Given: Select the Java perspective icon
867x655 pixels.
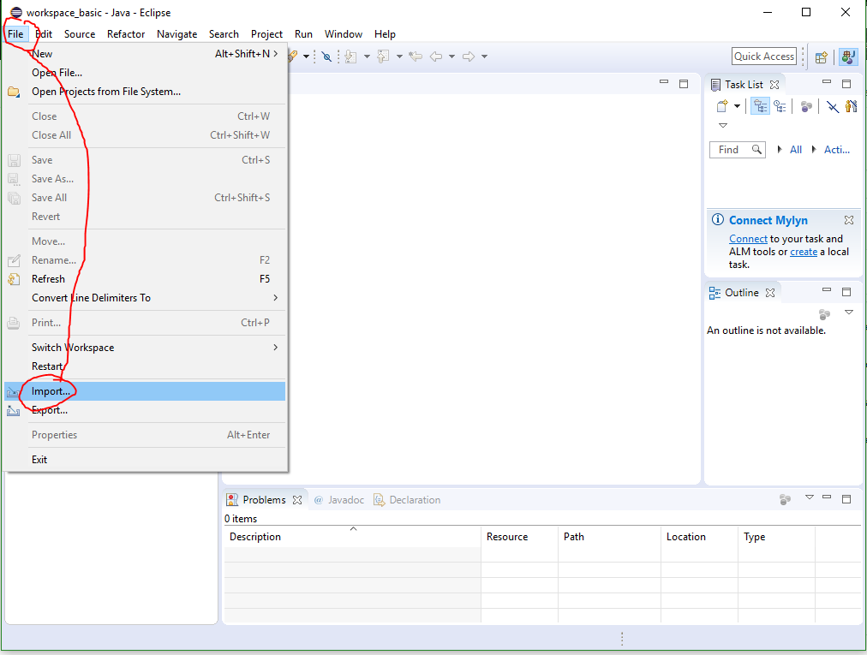Looking at the screenshot, I should click(848, 57).
